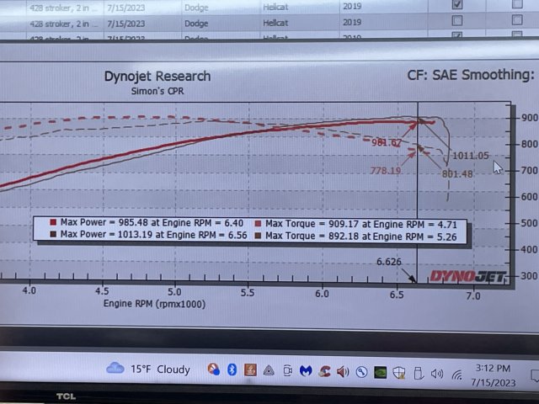Image resolution: width=539 pixels, height=404 pixels.
Task: Uncheck the first checkbox in top Hellcat row
Action: (x=456, y=4)
